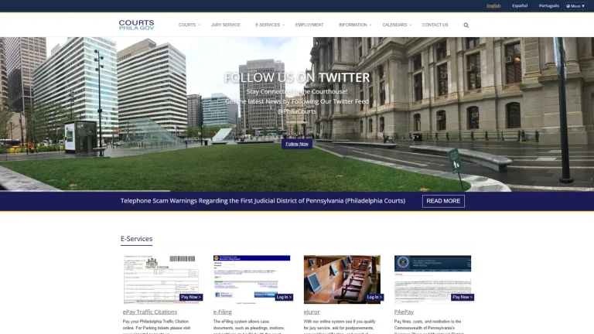
Task: Click the PAePay thumbnail image
Action: [432, 279]
